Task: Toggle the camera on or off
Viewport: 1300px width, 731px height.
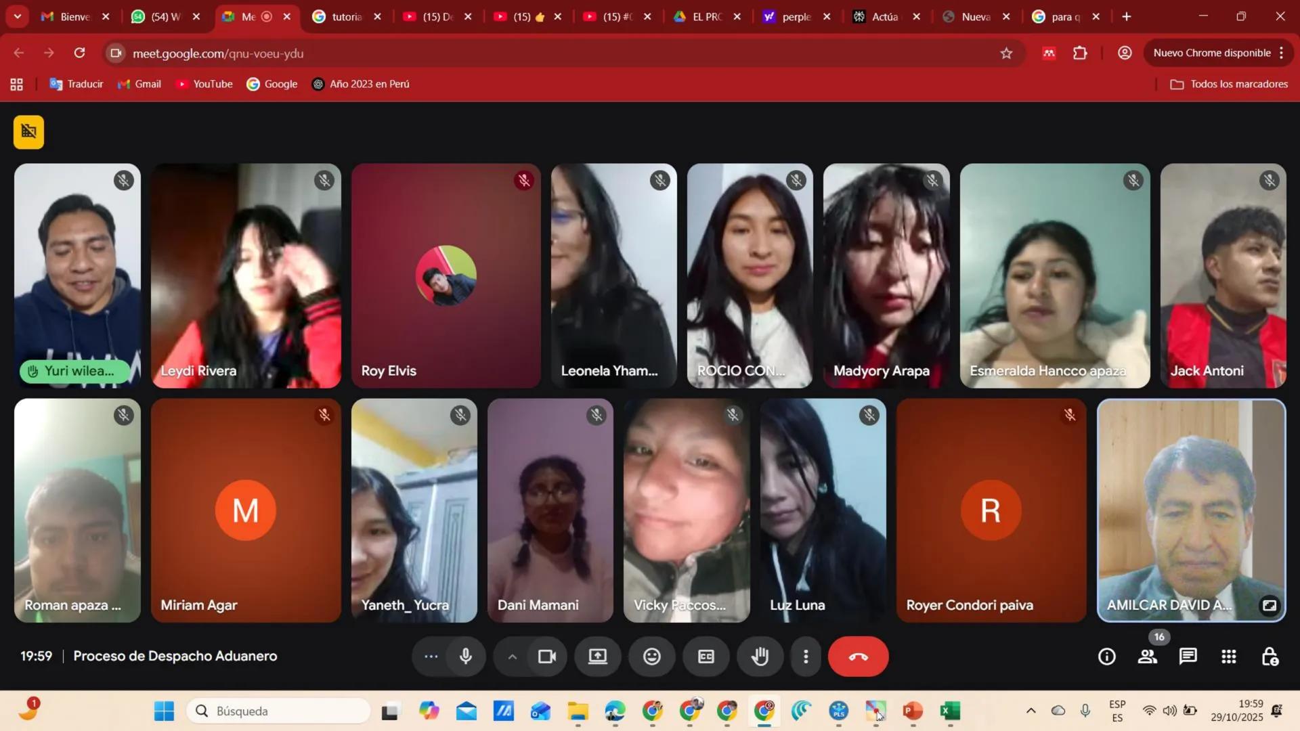Action: 546,657
